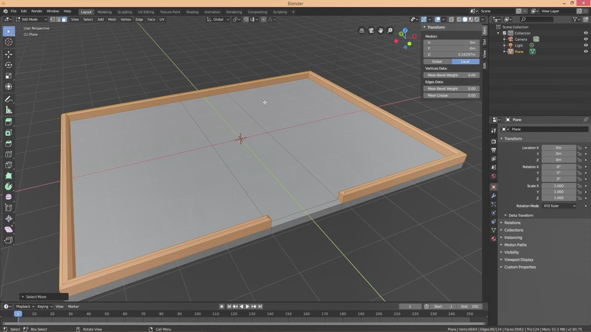
Task: Select the Bevel tool
Action: (x=9, y=144)
